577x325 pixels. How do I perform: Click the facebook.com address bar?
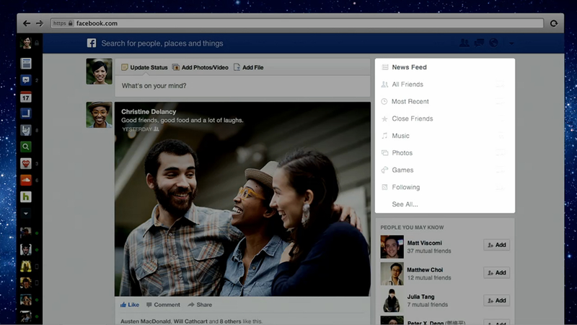297,23
